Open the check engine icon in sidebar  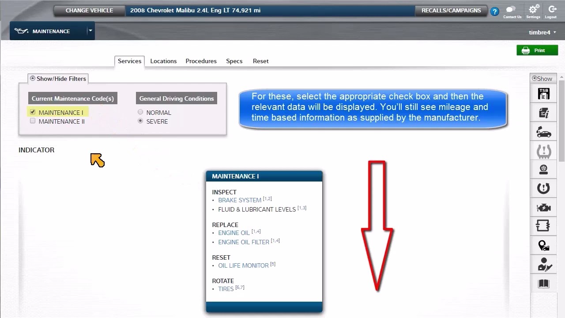click(543, 208)
